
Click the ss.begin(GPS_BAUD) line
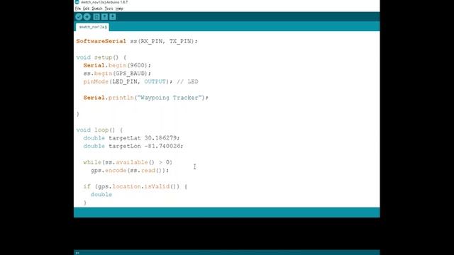click(117, 74)
